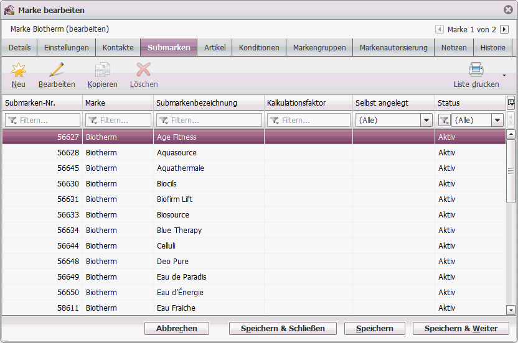Click the Löschen red X icon
The height and width of the screenshot is (343, 518).
tap(143, 70)
